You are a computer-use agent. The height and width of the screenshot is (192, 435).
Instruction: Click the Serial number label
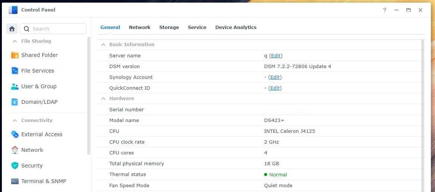click(126, 109)
